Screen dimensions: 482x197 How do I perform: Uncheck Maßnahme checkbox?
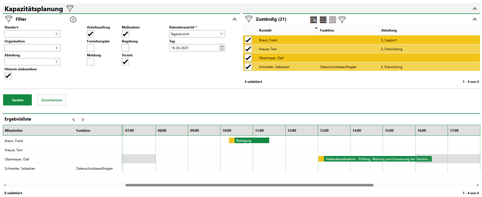tap(125, 34)
